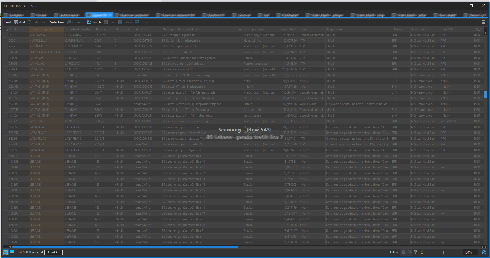Select row header of OBJECTID 112645
This screenshot has width=490, height=258.
[x=6, y=52]
